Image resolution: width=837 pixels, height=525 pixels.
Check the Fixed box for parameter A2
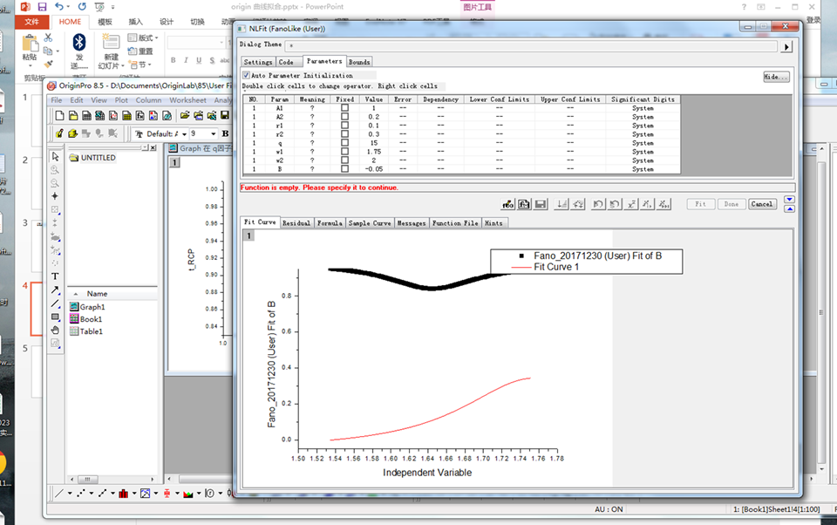click(345, 117)
